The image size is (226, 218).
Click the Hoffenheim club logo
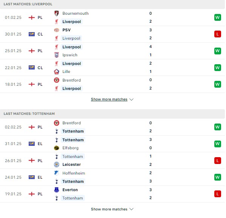[x=57, y=173]
